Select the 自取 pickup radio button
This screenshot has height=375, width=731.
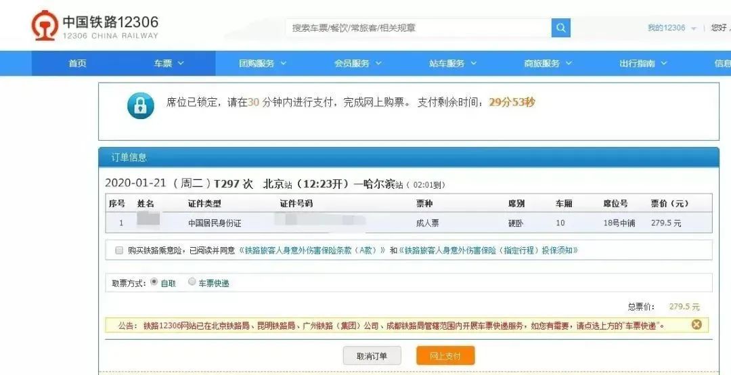coord(154,282)
